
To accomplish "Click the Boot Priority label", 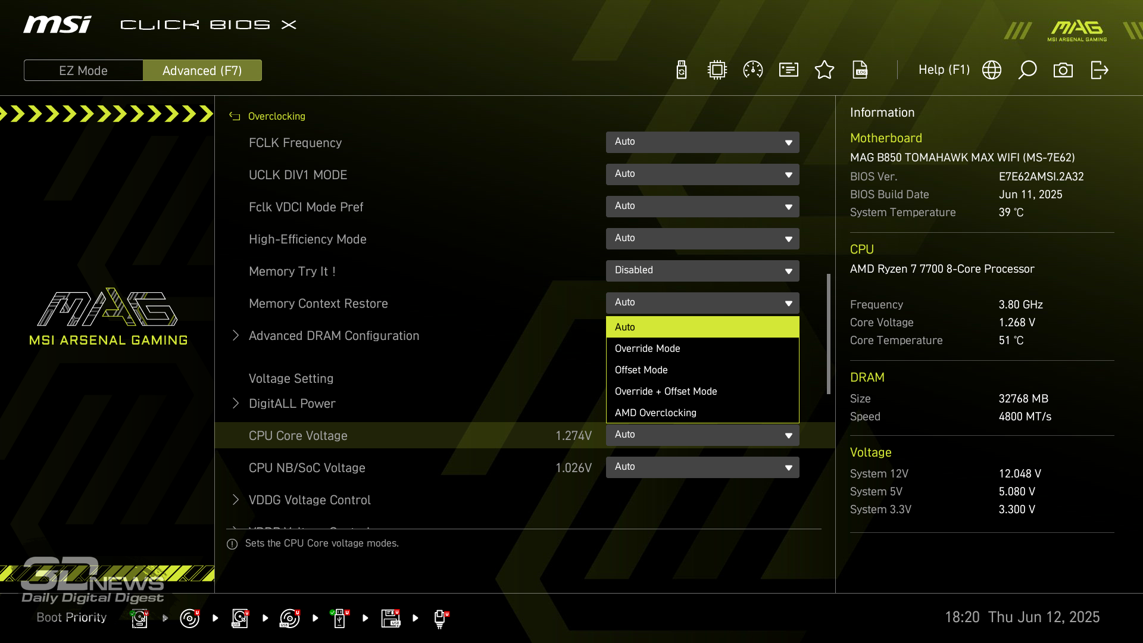I will tap(71, 617).
